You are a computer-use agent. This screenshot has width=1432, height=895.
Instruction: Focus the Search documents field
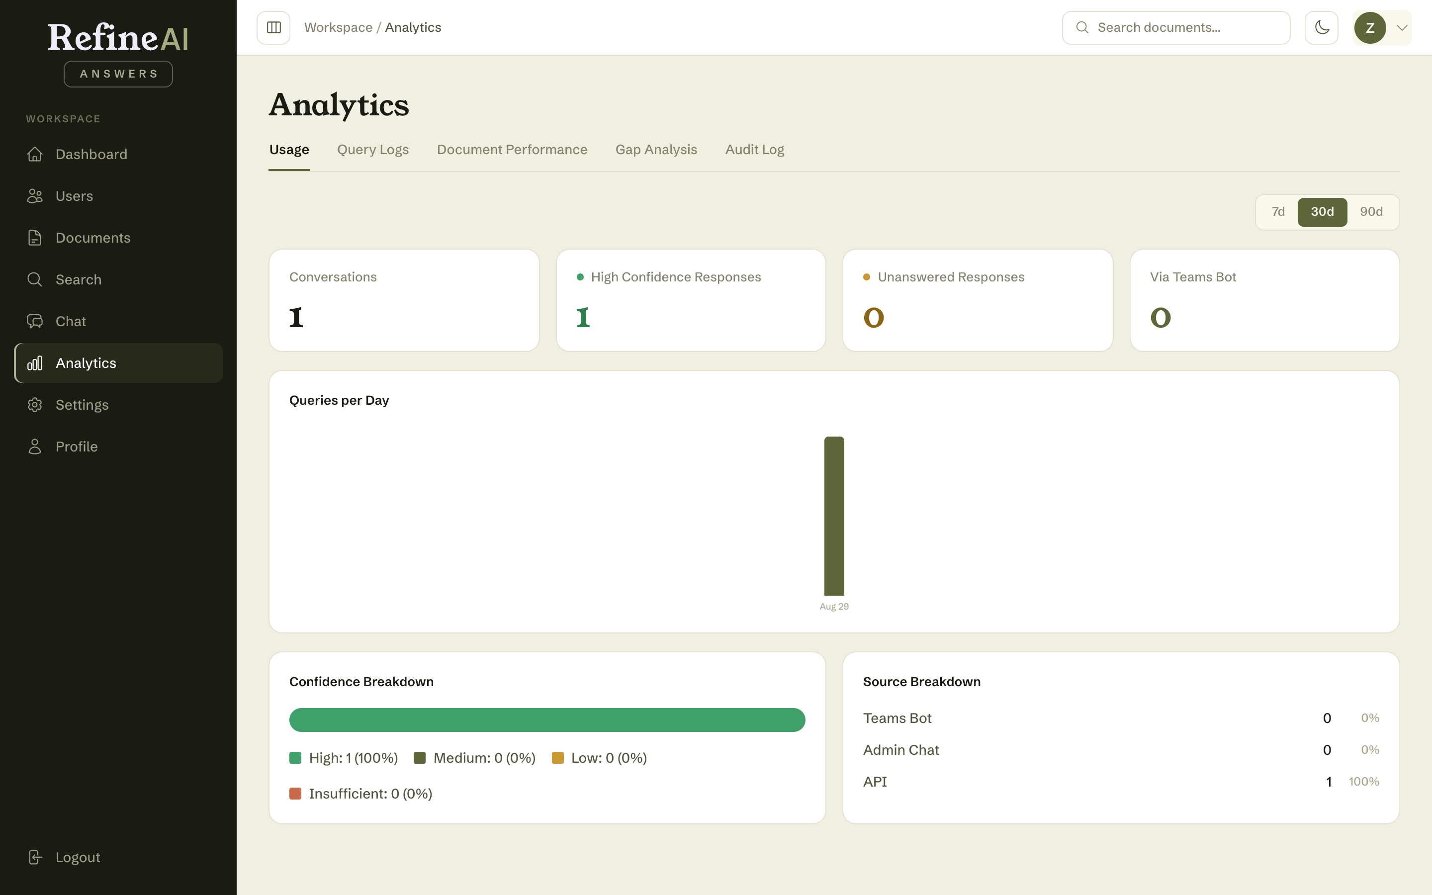click(x=1176, y=28)
